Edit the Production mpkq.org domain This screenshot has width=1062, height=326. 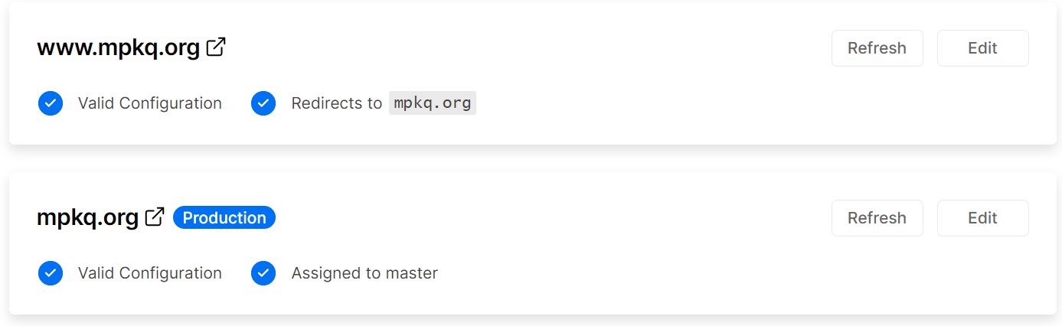(982, 218)
